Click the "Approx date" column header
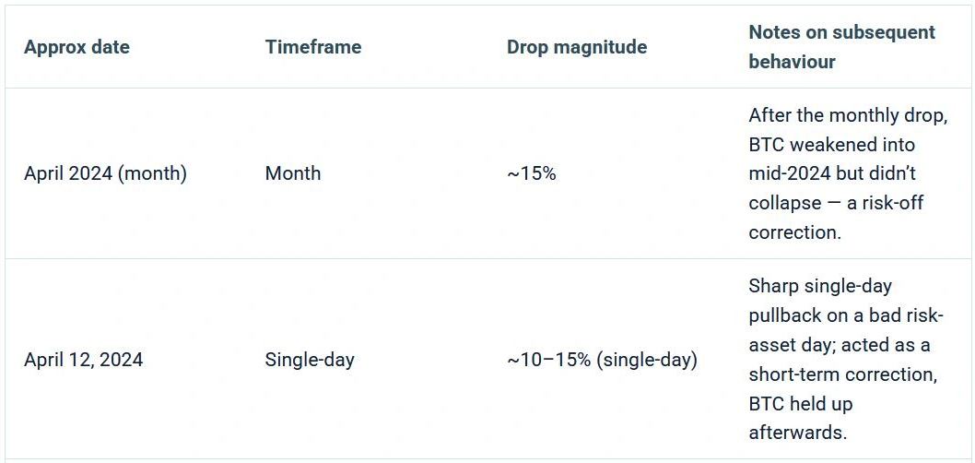The height and width of the screenshot is (463, 975). [76, 47]
